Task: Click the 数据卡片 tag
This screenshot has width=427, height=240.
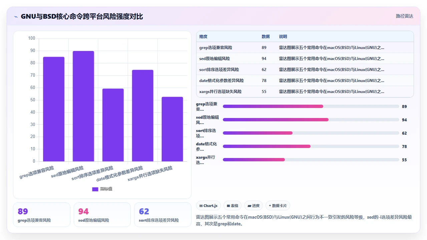Action: click(278, 206)
